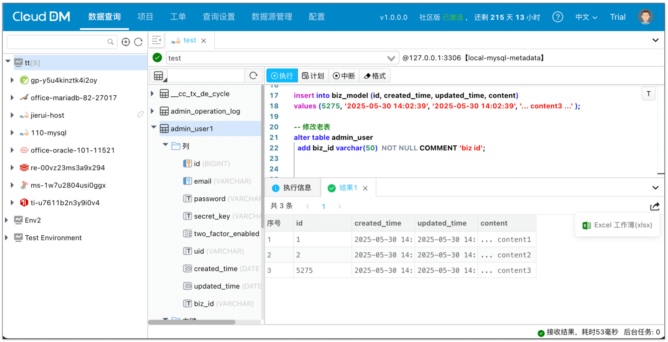668x342 pixels.
Task: Open the help question mark icon
Action: point(557,17)
